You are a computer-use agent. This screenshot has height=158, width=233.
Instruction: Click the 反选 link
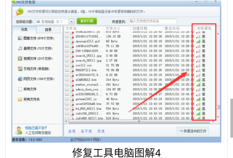tap(101, 131)
